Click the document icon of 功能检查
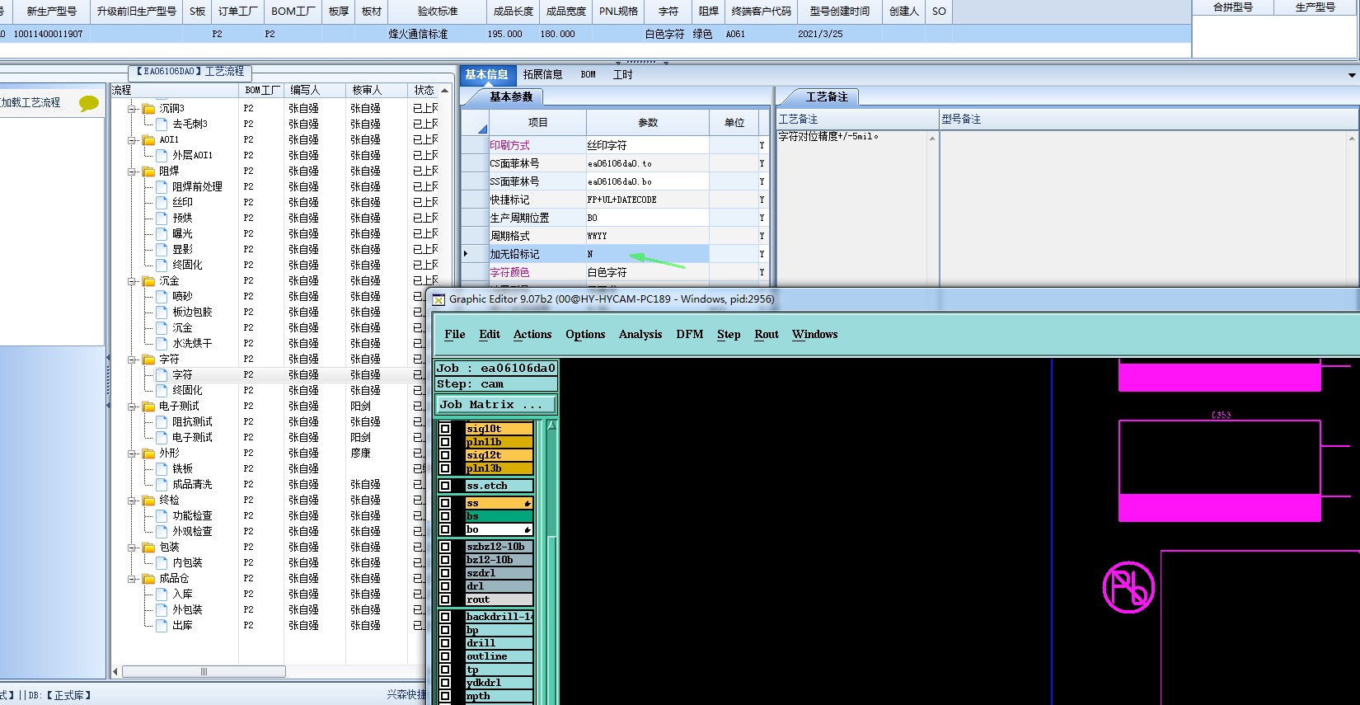The image size is (1360, 705). point(162,515)
